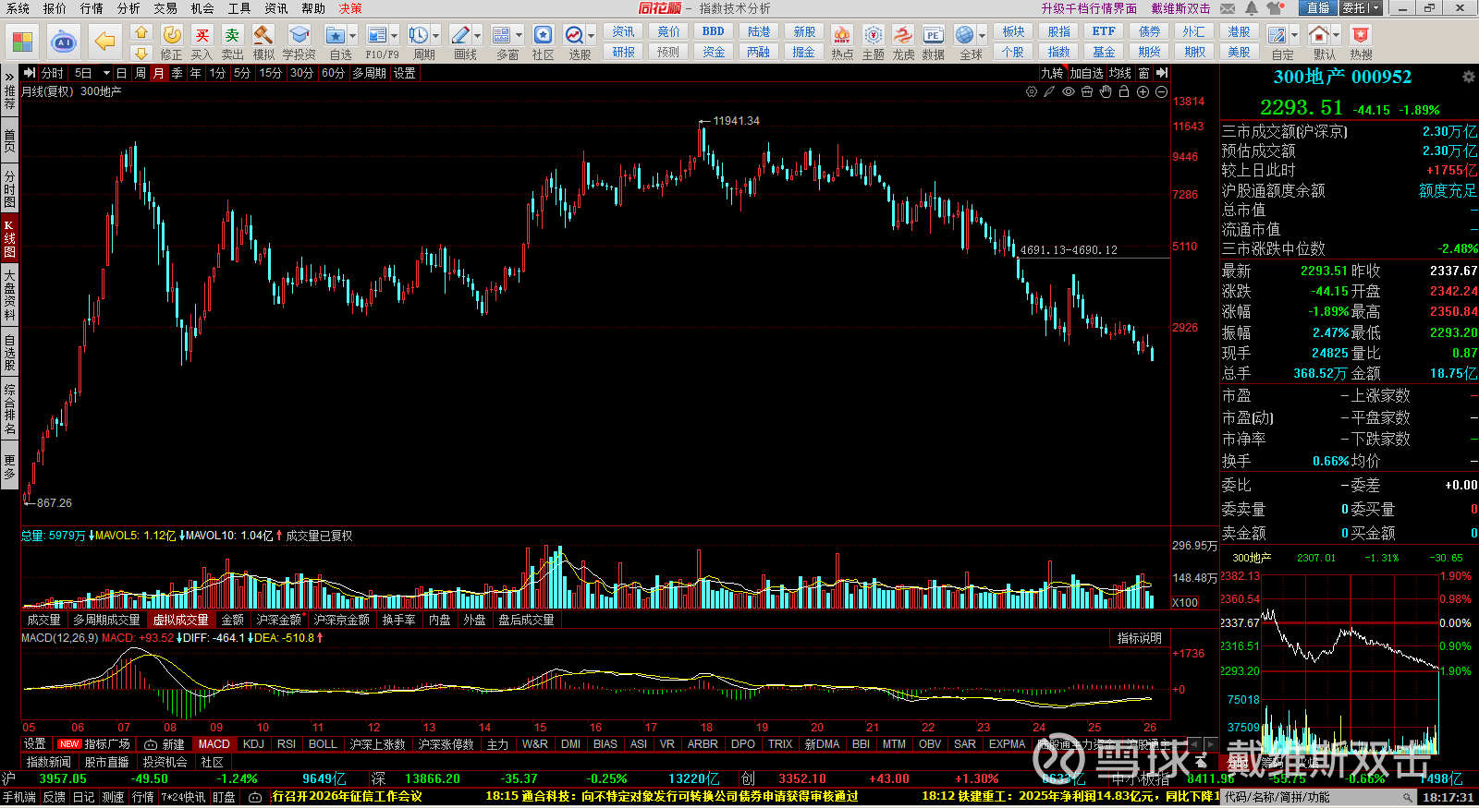Open quote panel settings gear

coord(1468,77)
